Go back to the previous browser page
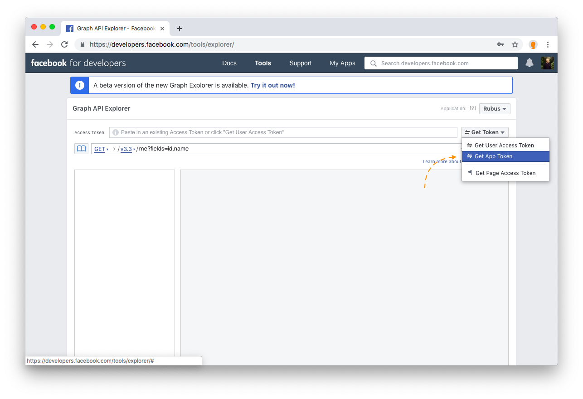Screen dimensions: 583x399 point(35,44)
